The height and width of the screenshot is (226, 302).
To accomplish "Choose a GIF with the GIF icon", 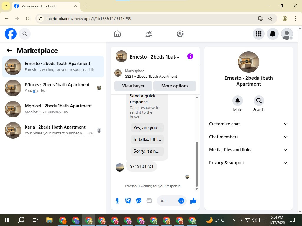I will 149,201.
